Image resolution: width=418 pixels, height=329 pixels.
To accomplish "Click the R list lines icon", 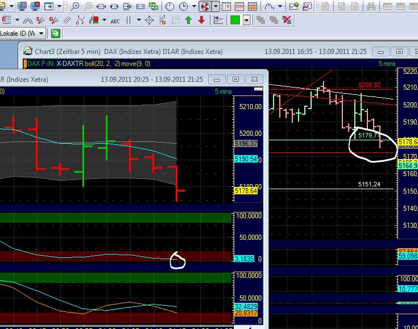I will (6, 20).
